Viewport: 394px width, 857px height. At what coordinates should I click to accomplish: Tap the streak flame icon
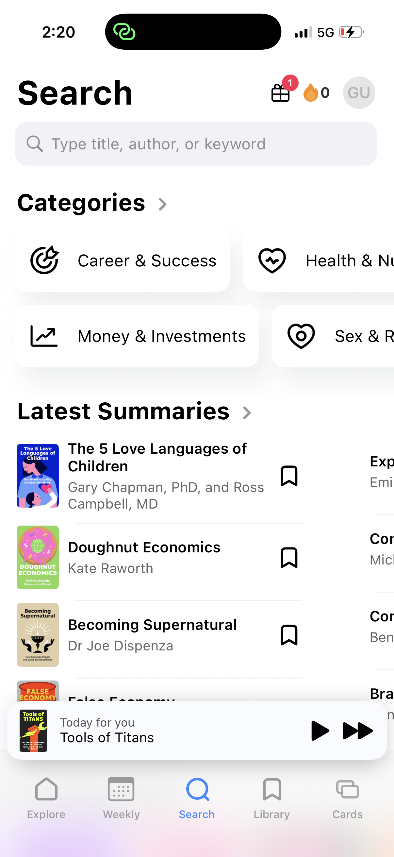(311, 92)
